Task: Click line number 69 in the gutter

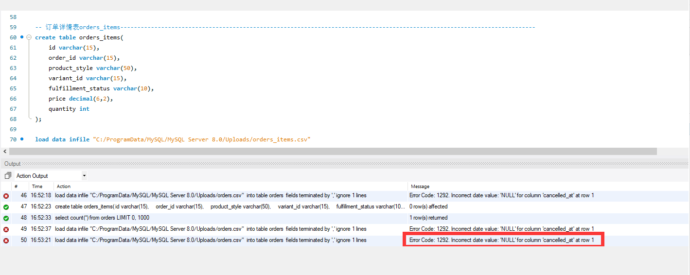Action: click(13, 129)
